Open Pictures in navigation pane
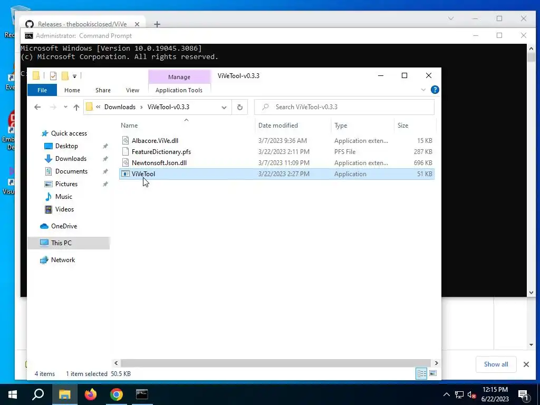Viewport: 540px width, 405px height. pos(66,184)
